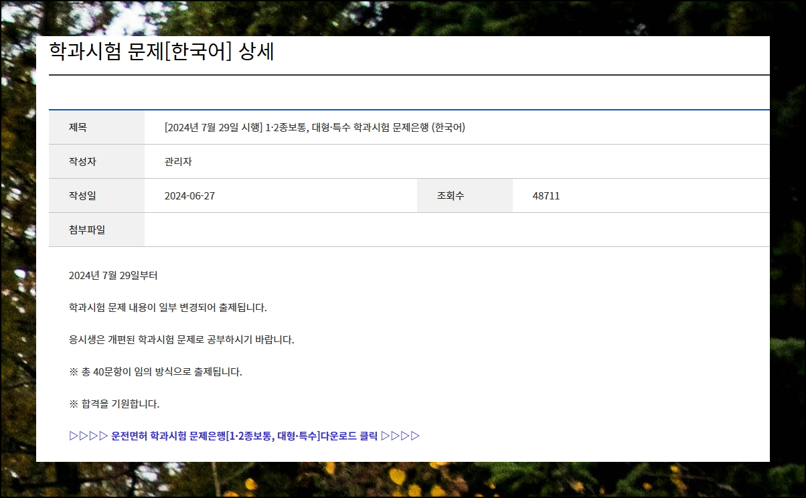Select the sentence 응시생은 개편된 학과시험 문제로 공부하시기 바랍니다
Image resolution: width=806 pixels, height=498 pixels.
click(x=181, y=339)
